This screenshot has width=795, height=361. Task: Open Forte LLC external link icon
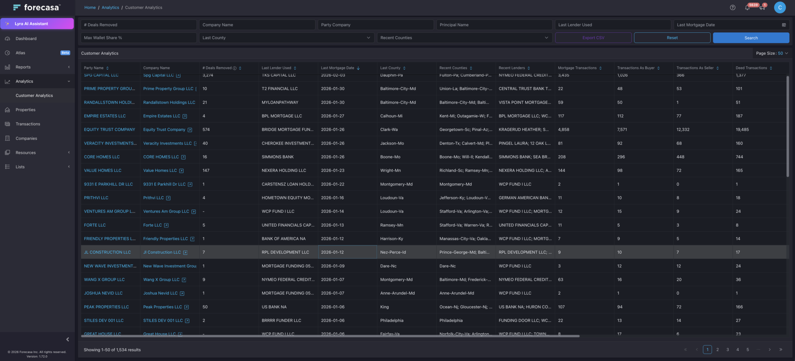coord(166,225)
